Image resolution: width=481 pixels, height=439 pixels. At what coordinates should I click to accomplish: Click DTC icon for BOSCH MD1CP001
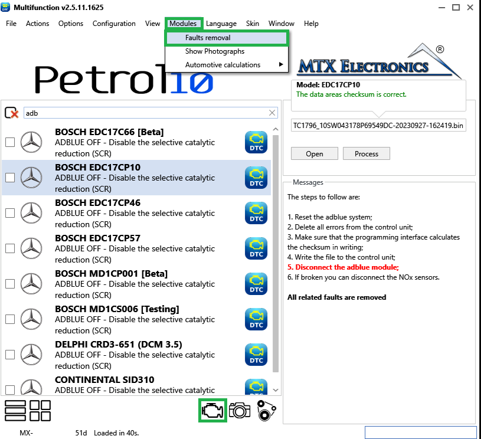tap(256, 284)
